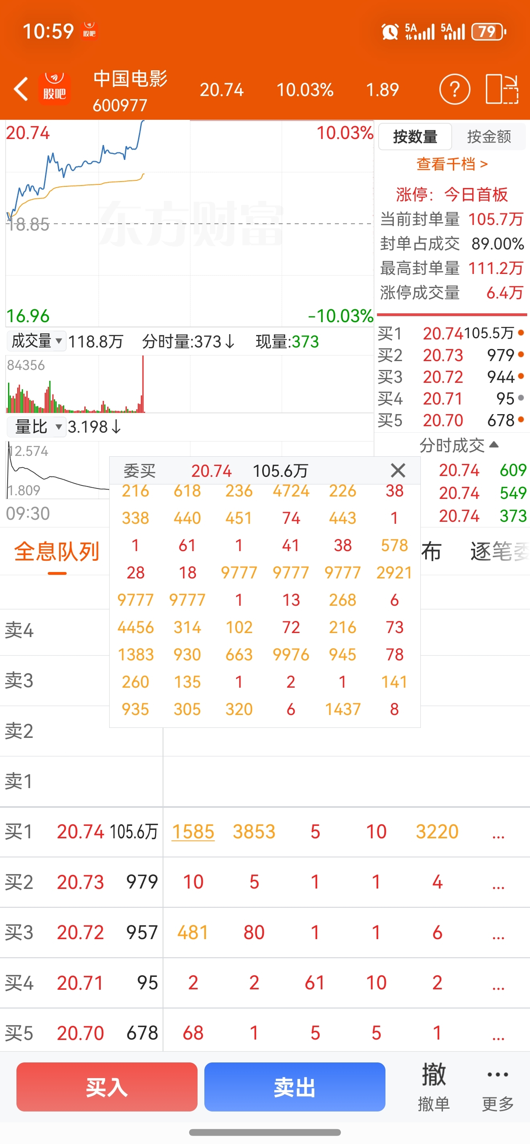Tap the underlined 1585 order in 买1 row
The height and width of the screenshot is (1144, 530).
click(x=193, y=832)
